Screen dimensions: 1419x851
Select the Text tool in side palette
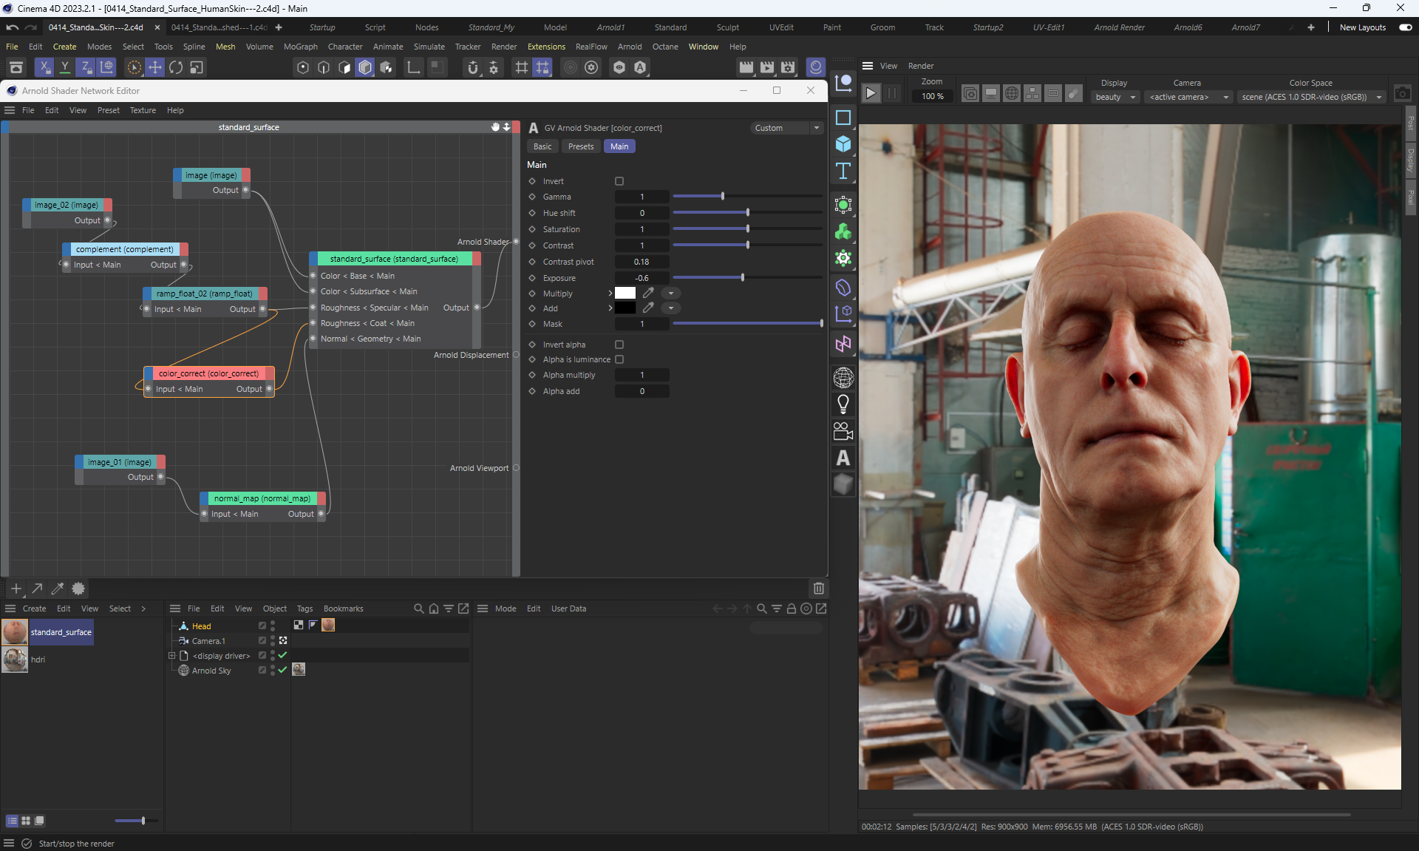point(843,171)
